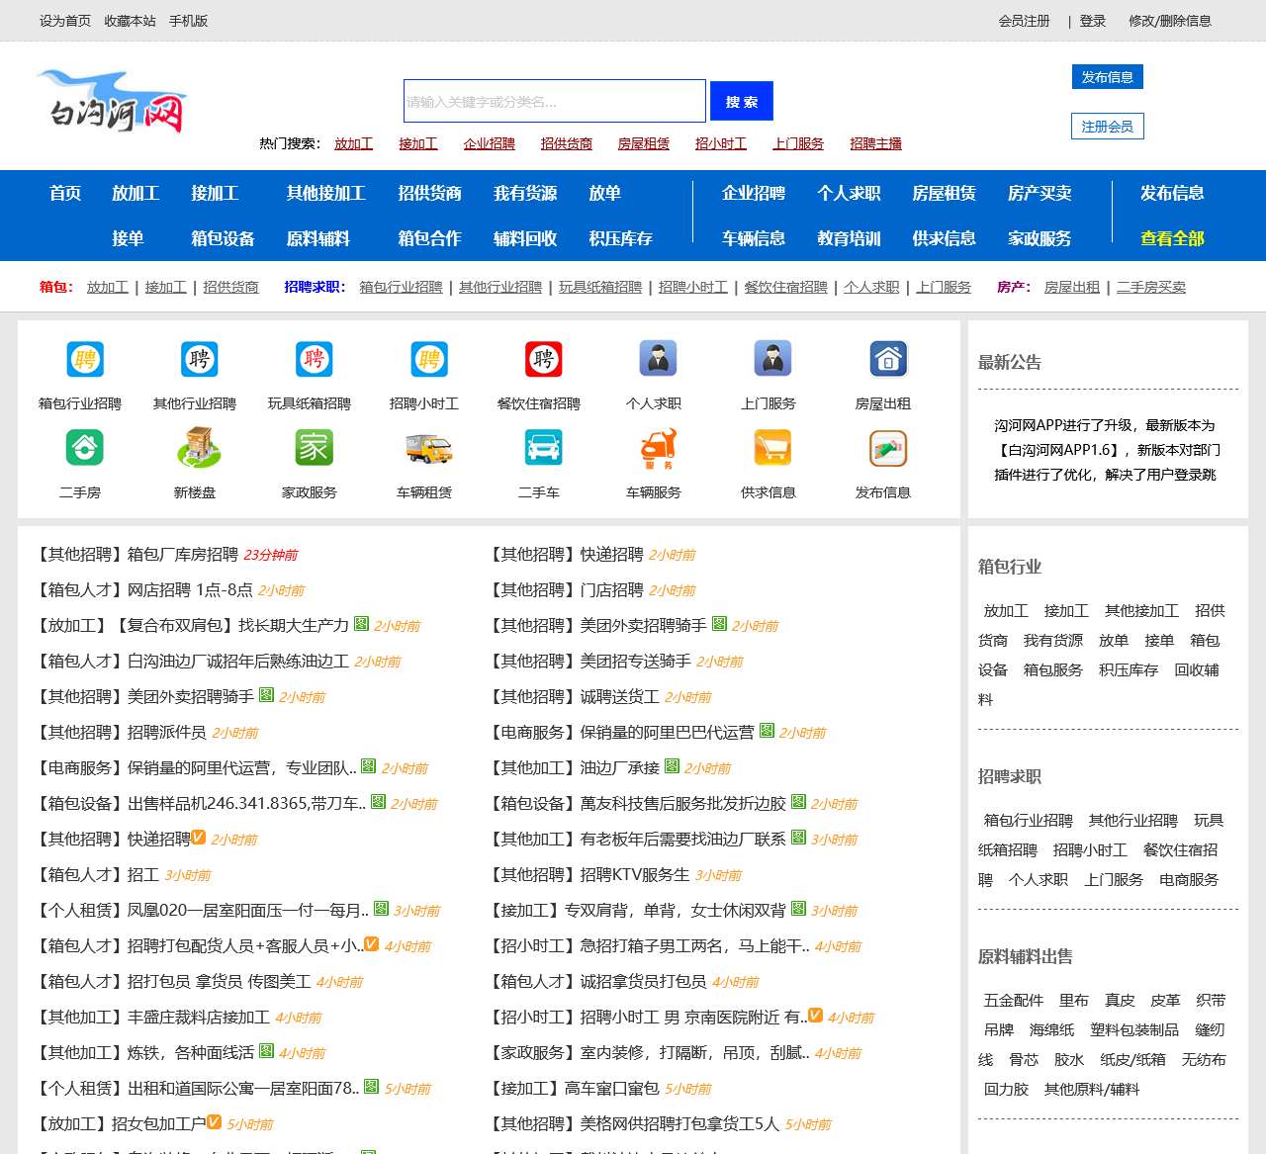Click 箱包行业招聘 in the 招聘求职 sub-navigation row
The height and width of the screenshot is (1154, 1266).
pyautogui.click(x=401, y=287)
